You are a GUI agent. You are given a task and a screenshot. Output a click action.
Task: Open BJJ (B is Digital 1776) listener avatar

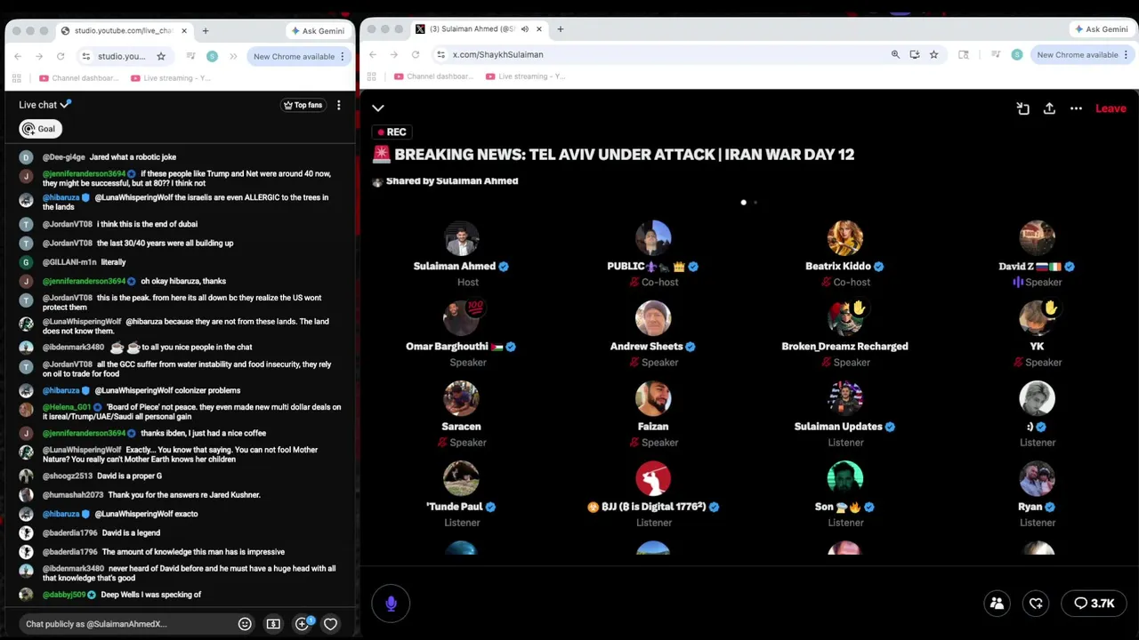653,478
